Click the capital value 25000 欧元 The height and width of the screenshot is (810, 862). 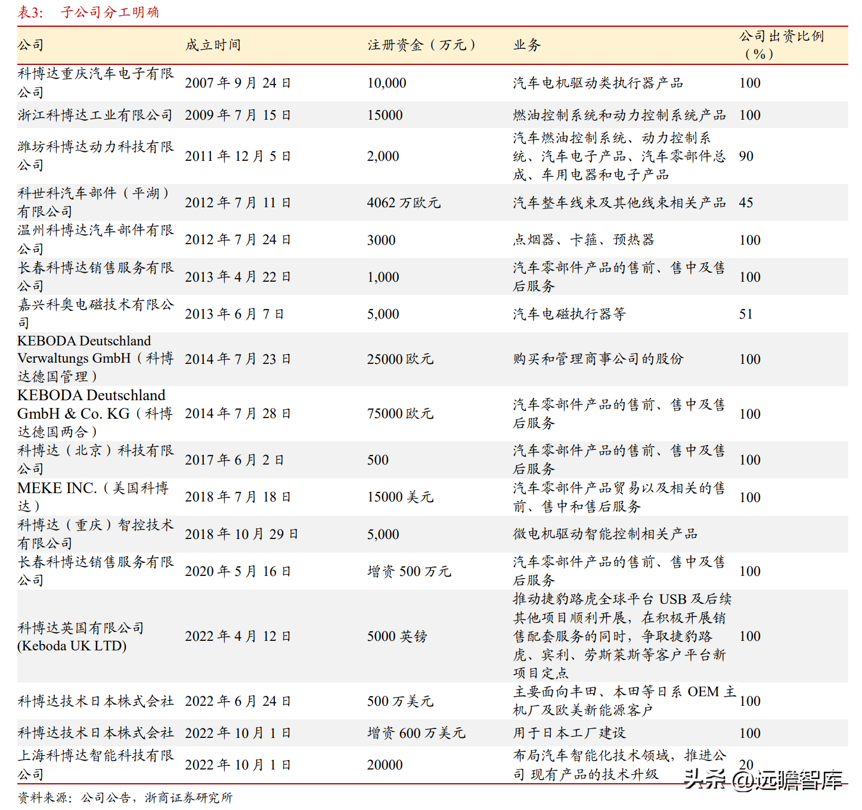(x=400, y=359)
